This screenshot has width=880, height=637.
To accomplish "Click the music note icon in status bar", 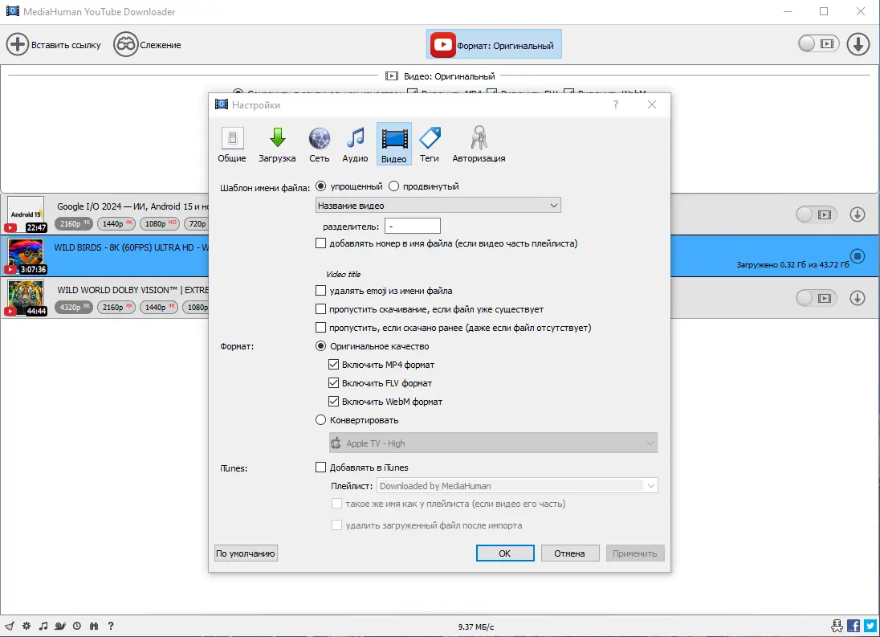I will pos(43,625).
